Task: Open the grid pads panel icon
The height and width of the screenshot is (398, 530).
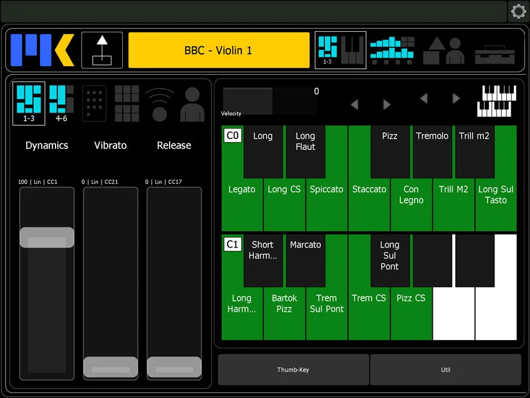Action: click(x=127, y=103)
